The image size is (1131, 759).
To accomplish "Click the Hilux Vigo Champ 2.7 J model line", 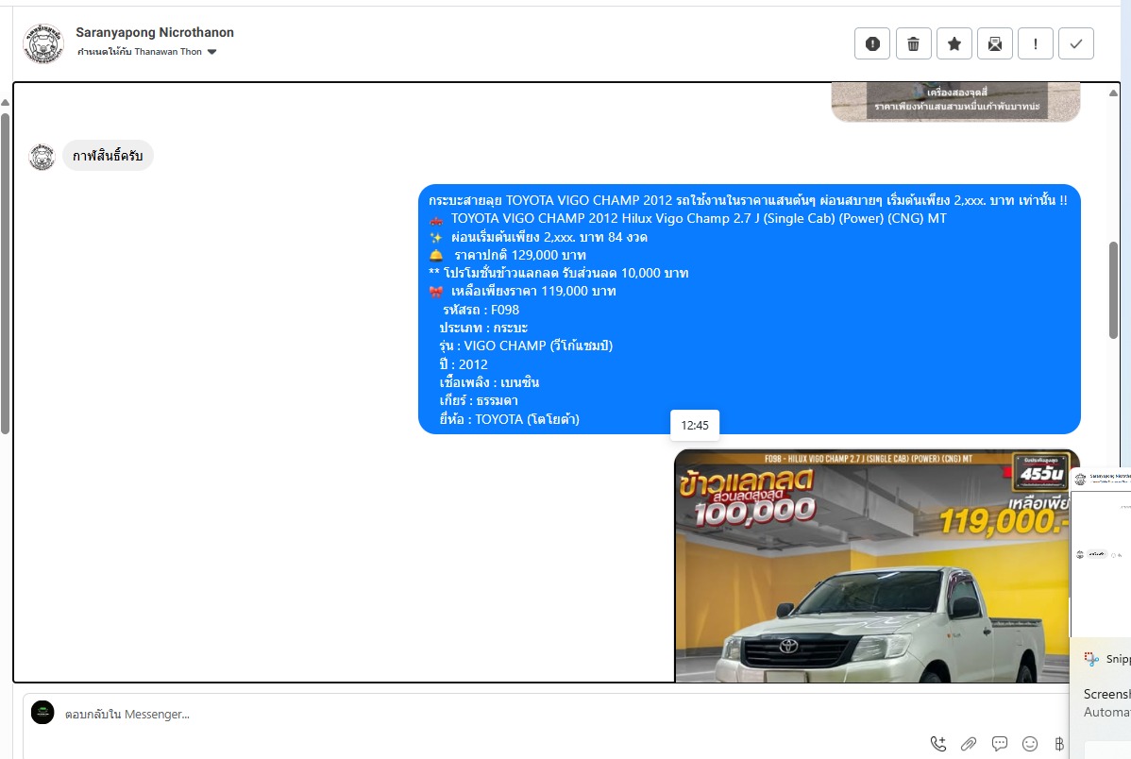I will pos(699,218).
